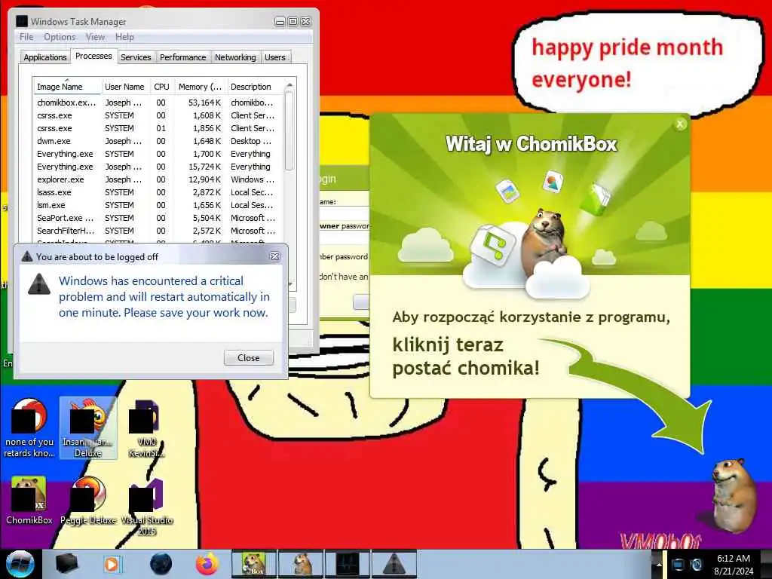Select the lsass.exe process row
The width and height of the screenshot is (772, 579).
[158, 192]
